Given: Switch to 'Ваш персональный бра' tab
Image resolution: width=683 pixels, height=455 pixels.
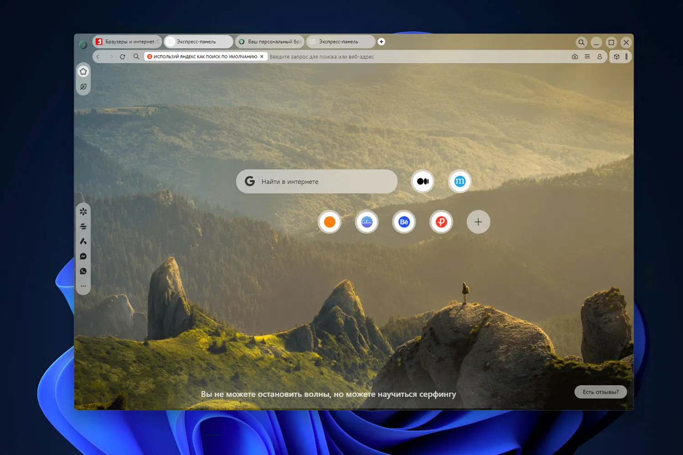Looking at the screenshot, I should [x=270, y=41].
